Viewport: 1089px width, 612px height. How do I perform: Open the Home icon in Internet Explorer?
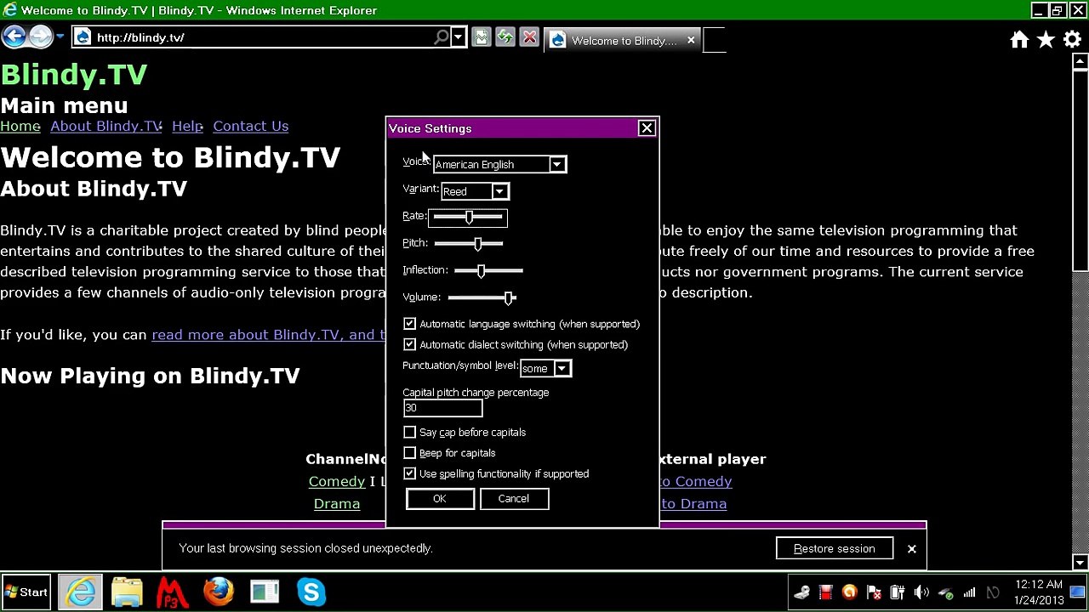coord(1019,39)
